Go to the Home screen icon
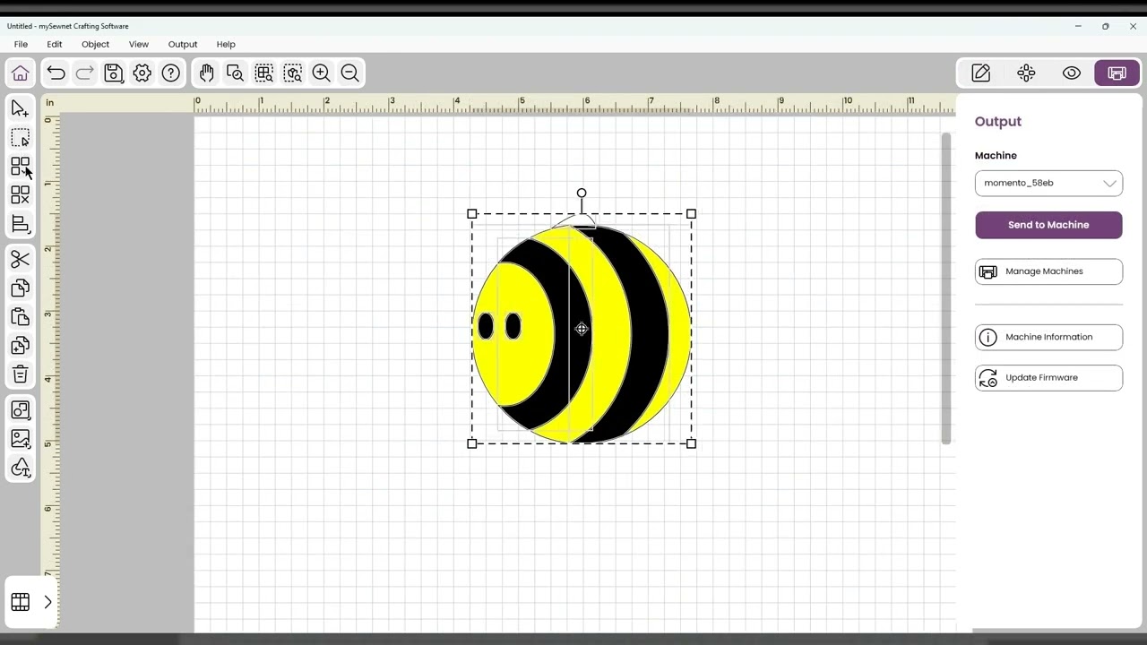The width and height of the screenshot is (1147, 645). tap(21, 73)
